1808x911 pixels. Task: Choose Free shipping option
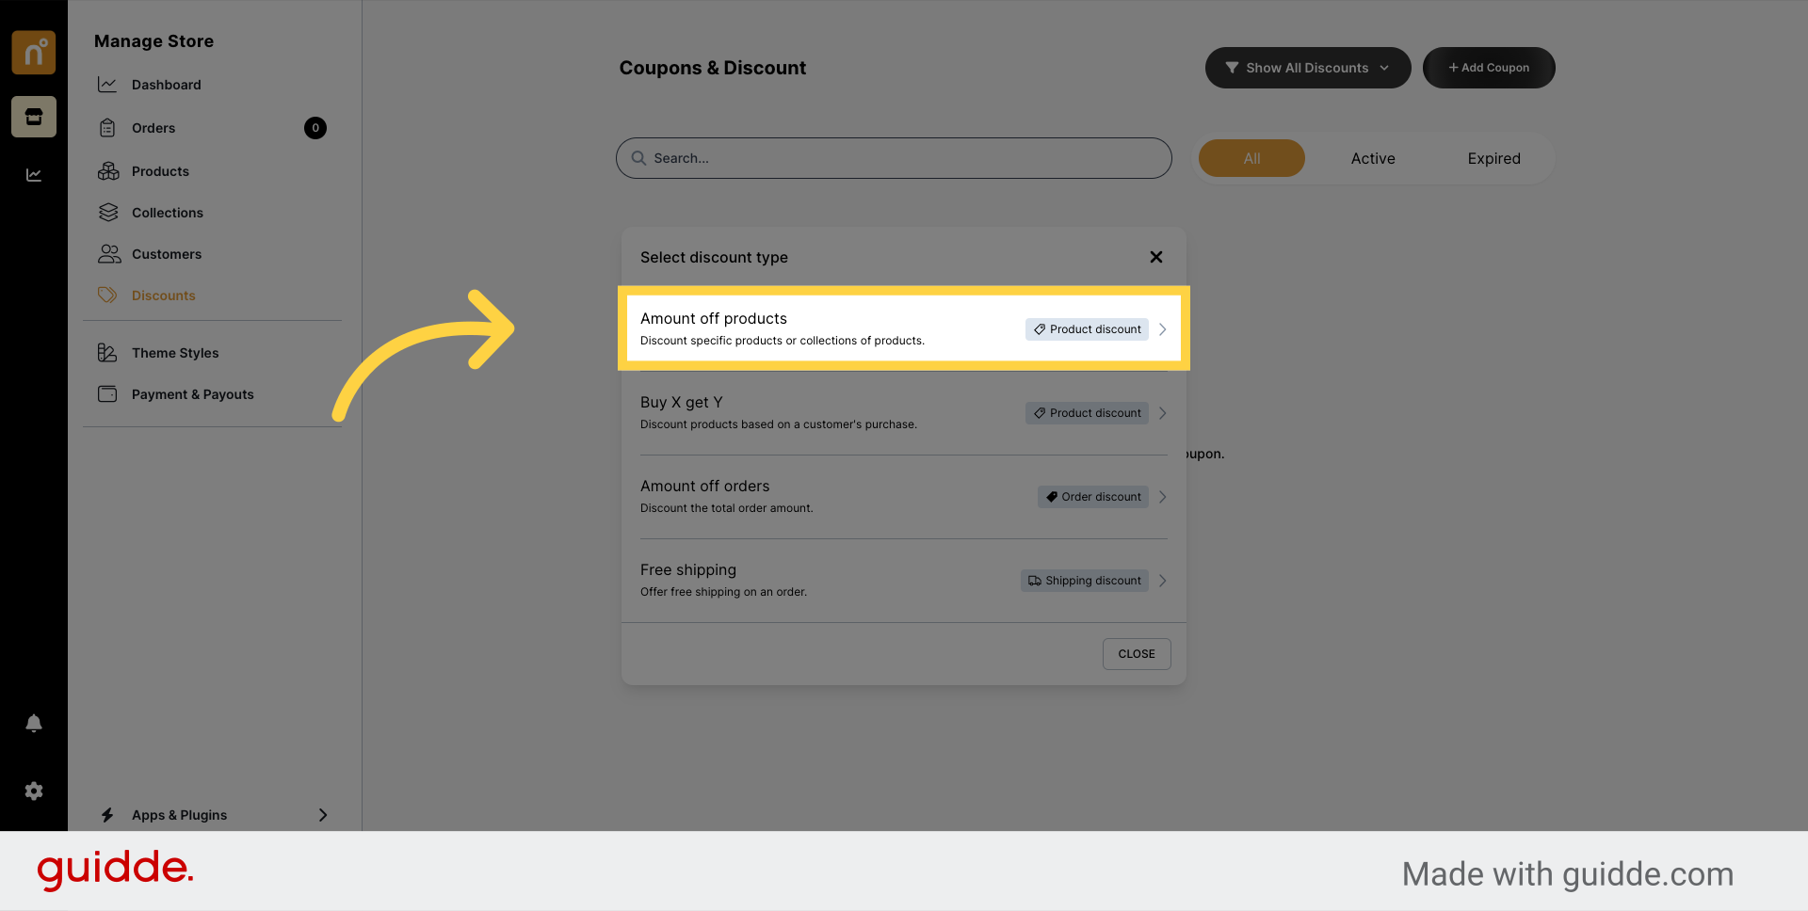point(904,580)
